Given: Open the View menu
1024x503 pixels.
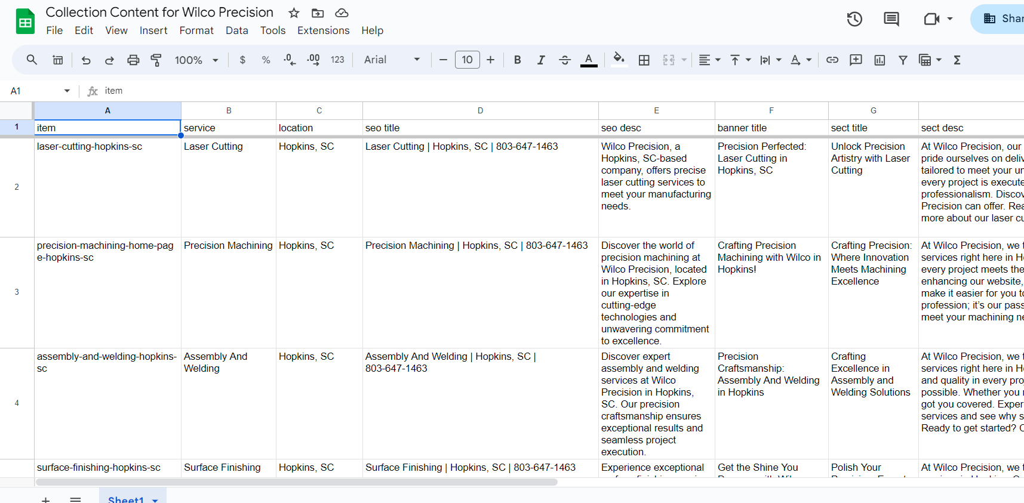Looking at the screenshot, I should point(116,30).
